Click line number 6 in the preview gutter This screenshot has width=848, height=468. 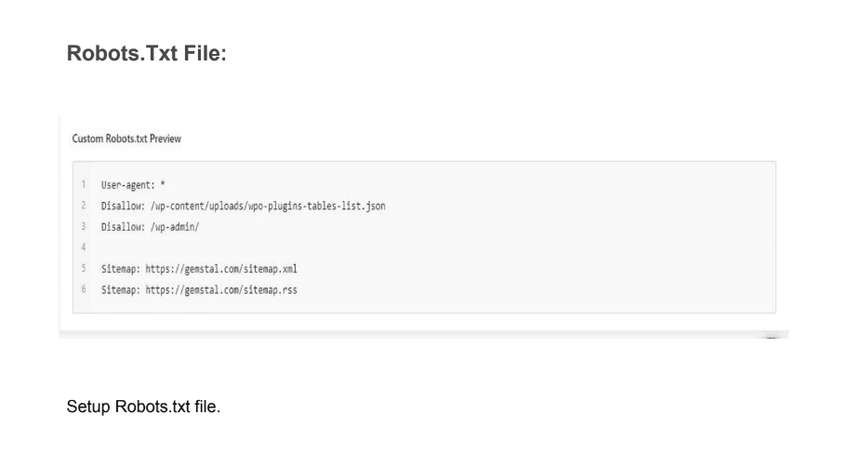point(84,289)
